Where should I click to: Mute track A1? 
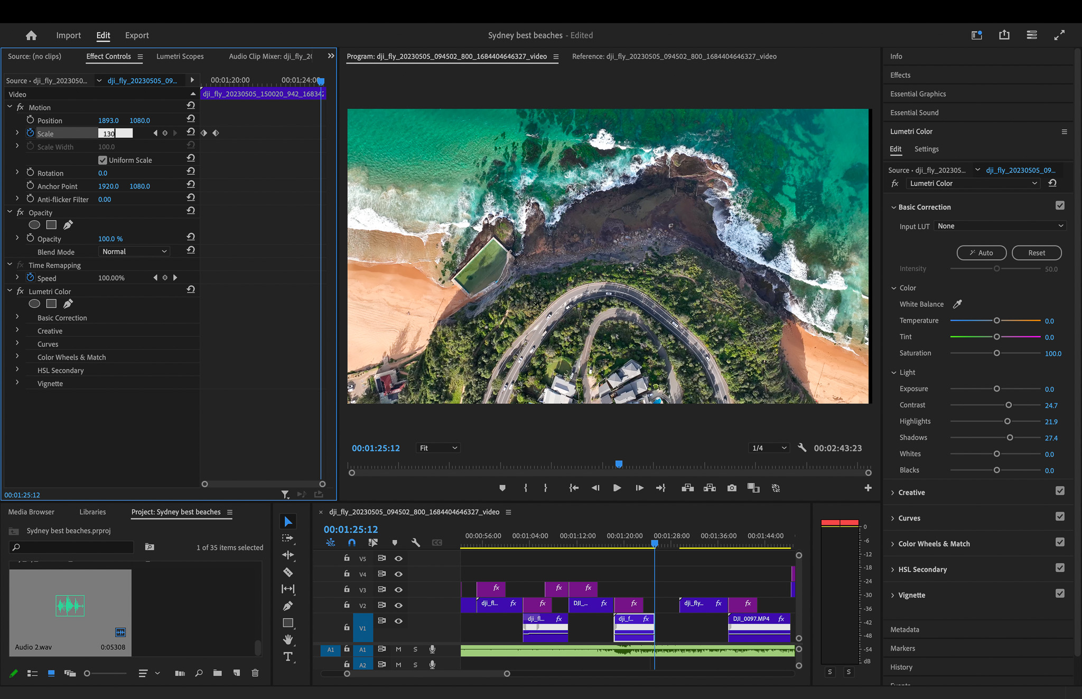pos(398,650)
